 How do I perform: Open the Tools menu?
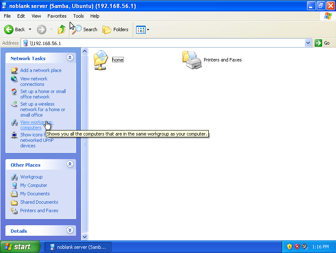tap(79, 16)
